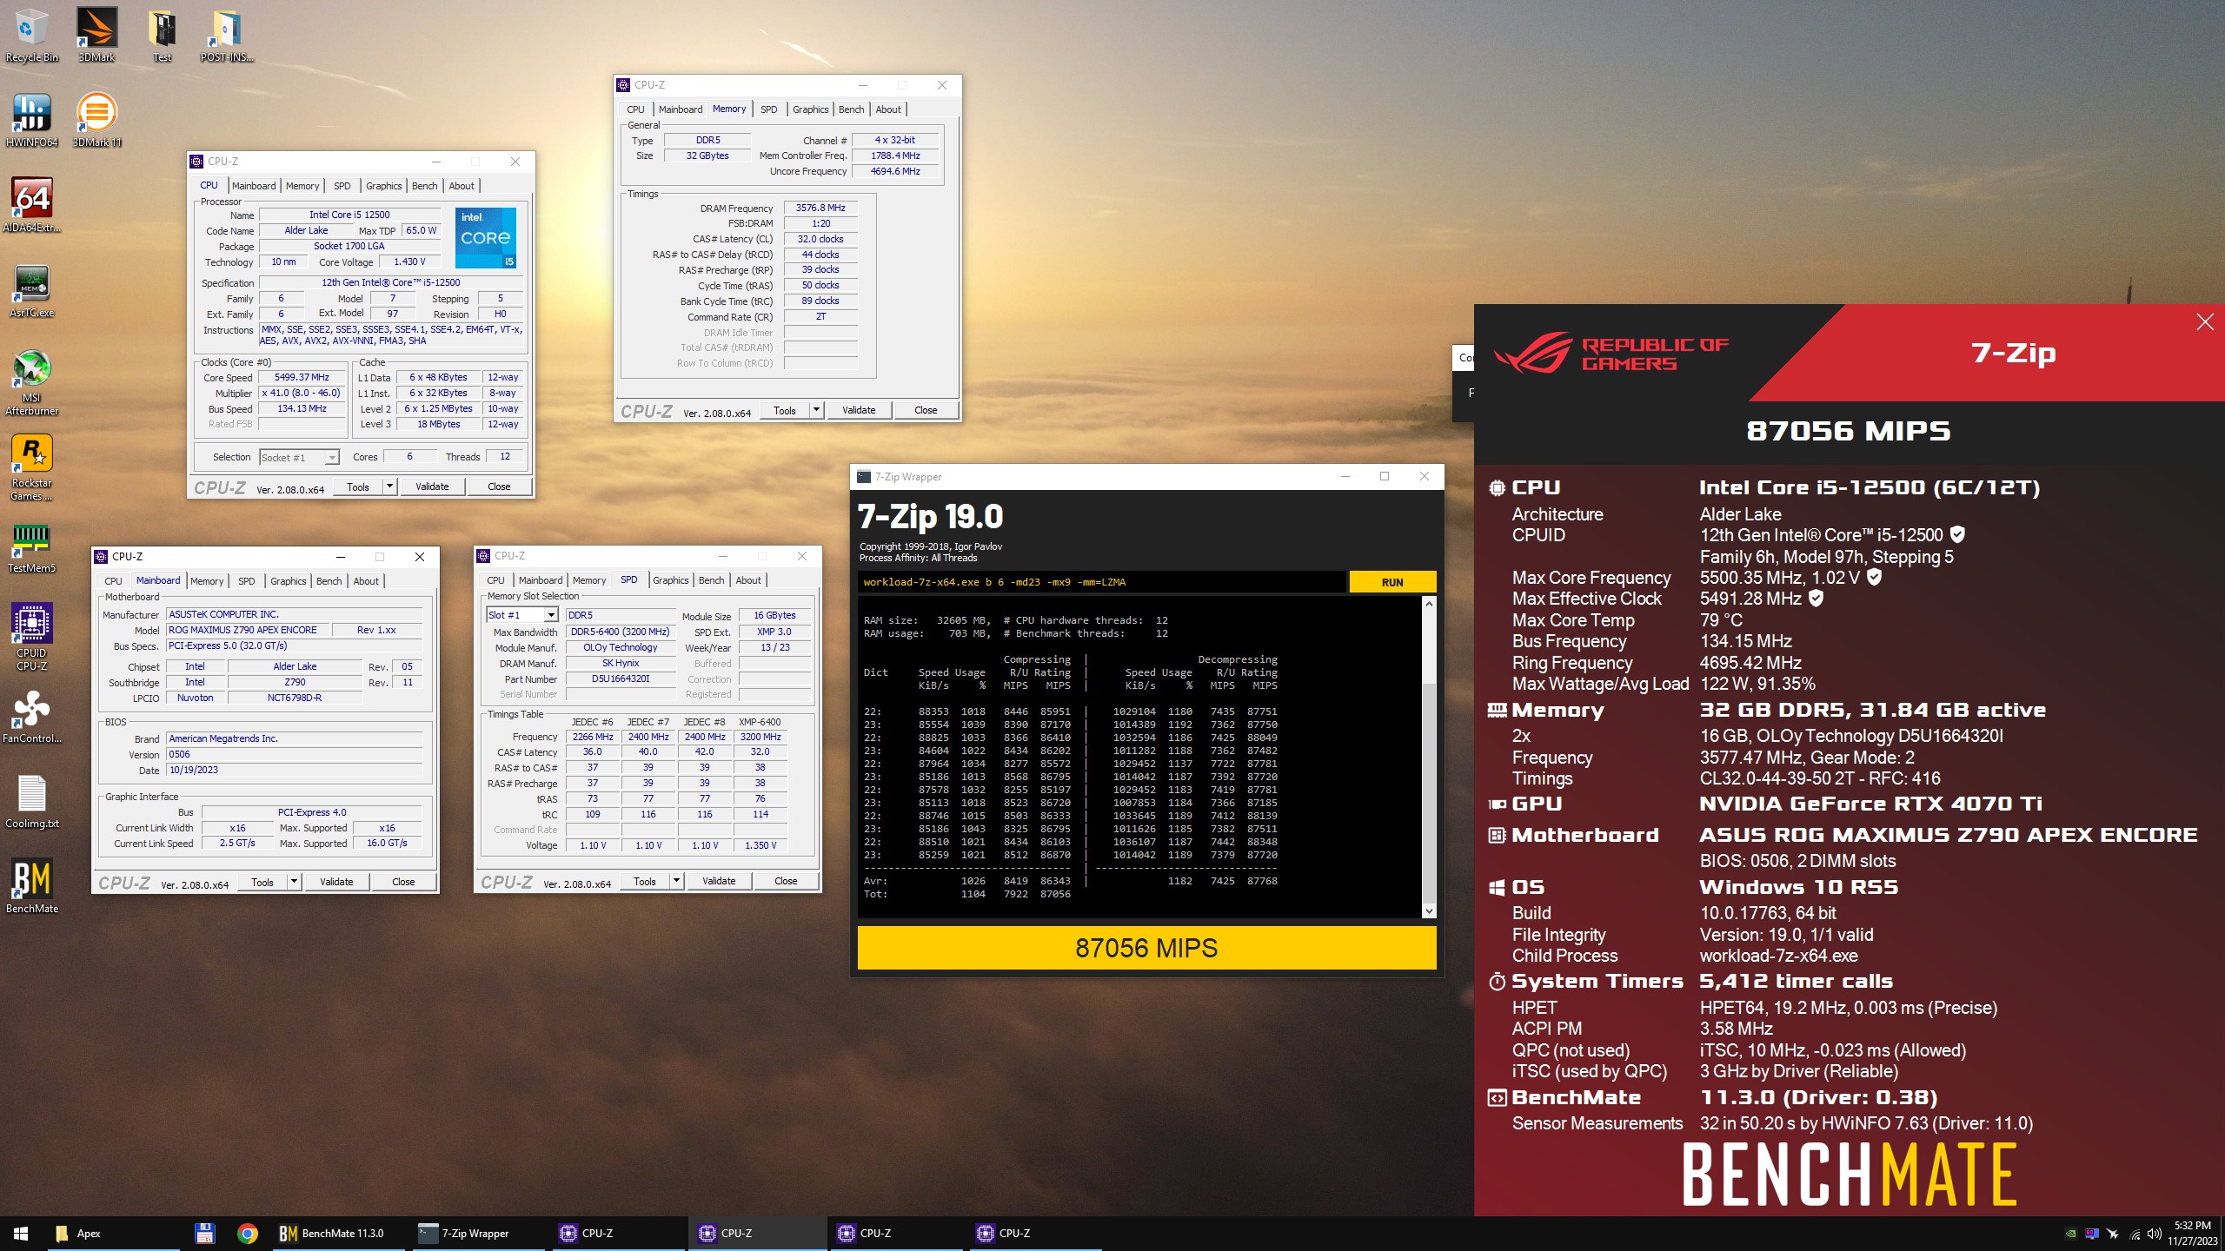This screenshot has width=2225, height=1251.
Task: Click Close button in CPU-Z SPD window
Action: [786, 881]
